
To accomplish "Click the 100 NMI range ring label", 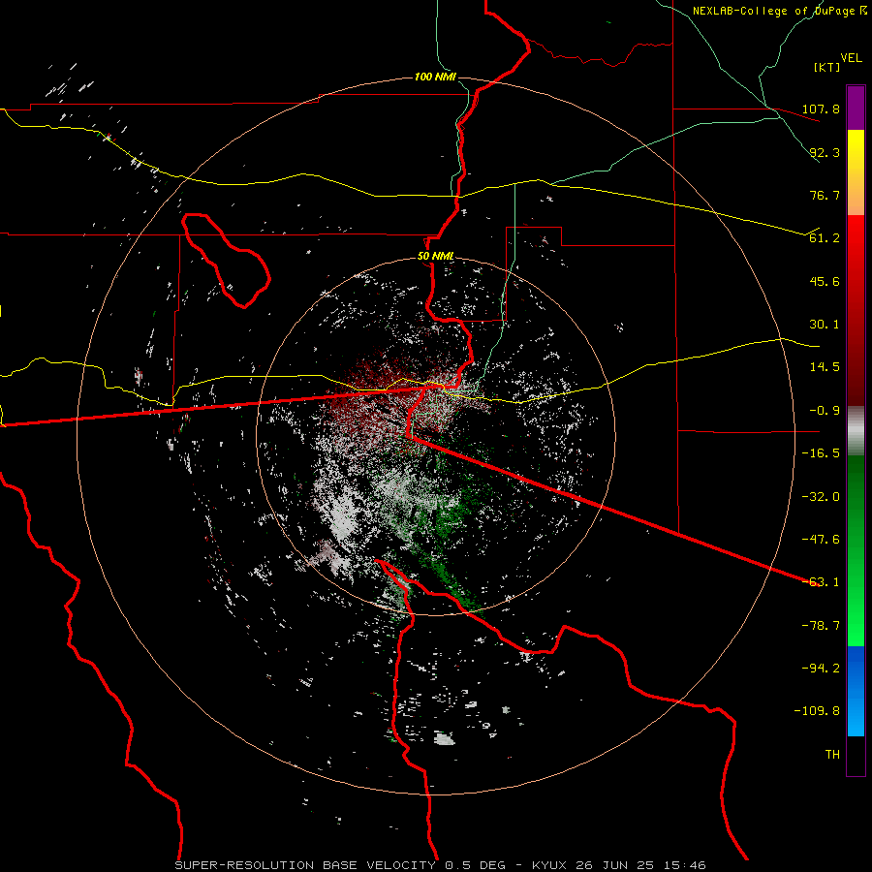I will (x=435, y=77).
